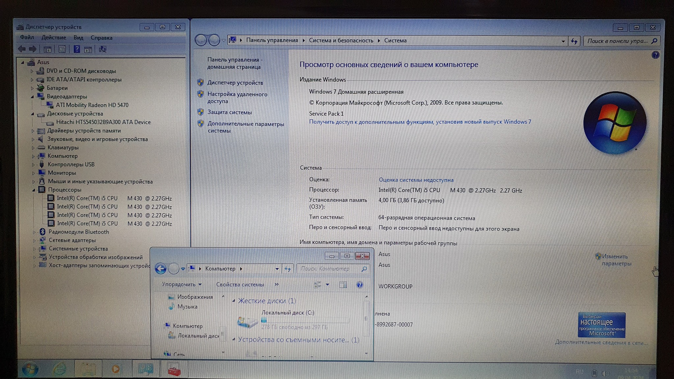
Task: Click the control panel search field
Action: 617,41
